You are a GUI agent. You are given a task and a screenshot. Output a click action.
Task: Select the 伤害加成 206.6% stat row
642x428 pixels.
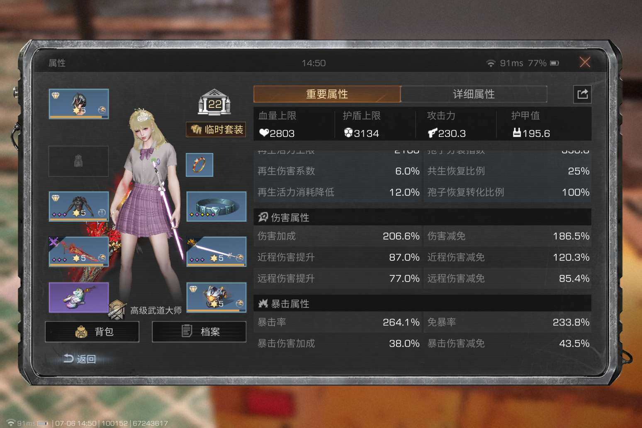(338, 236)
